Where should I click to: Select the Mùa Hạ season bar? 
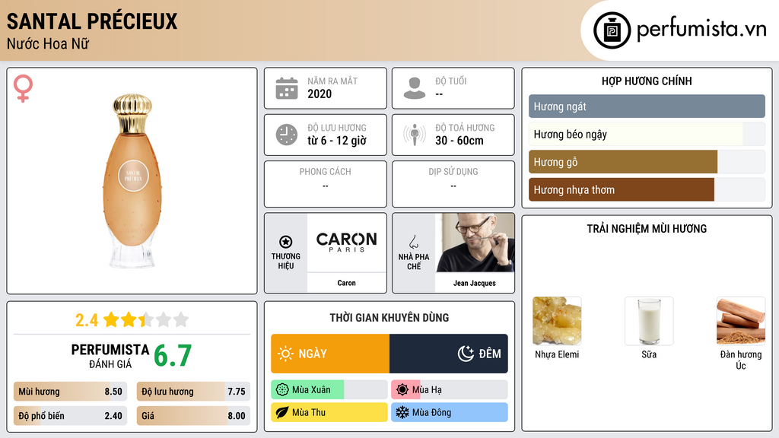[x=450, y=390]
